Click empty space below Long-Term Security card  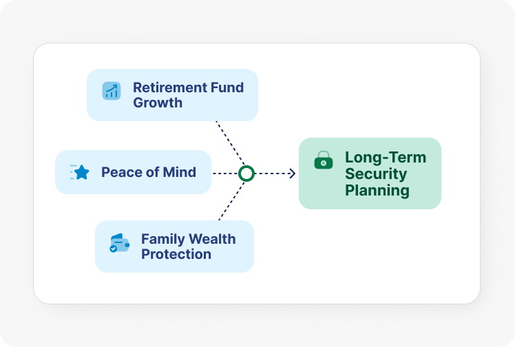point(370,255)
